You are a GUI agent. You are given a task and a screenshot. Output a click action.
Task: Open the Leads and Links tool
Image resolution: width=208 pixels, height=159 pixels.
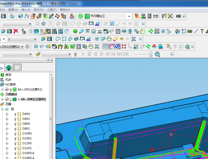tap(45, 16)
